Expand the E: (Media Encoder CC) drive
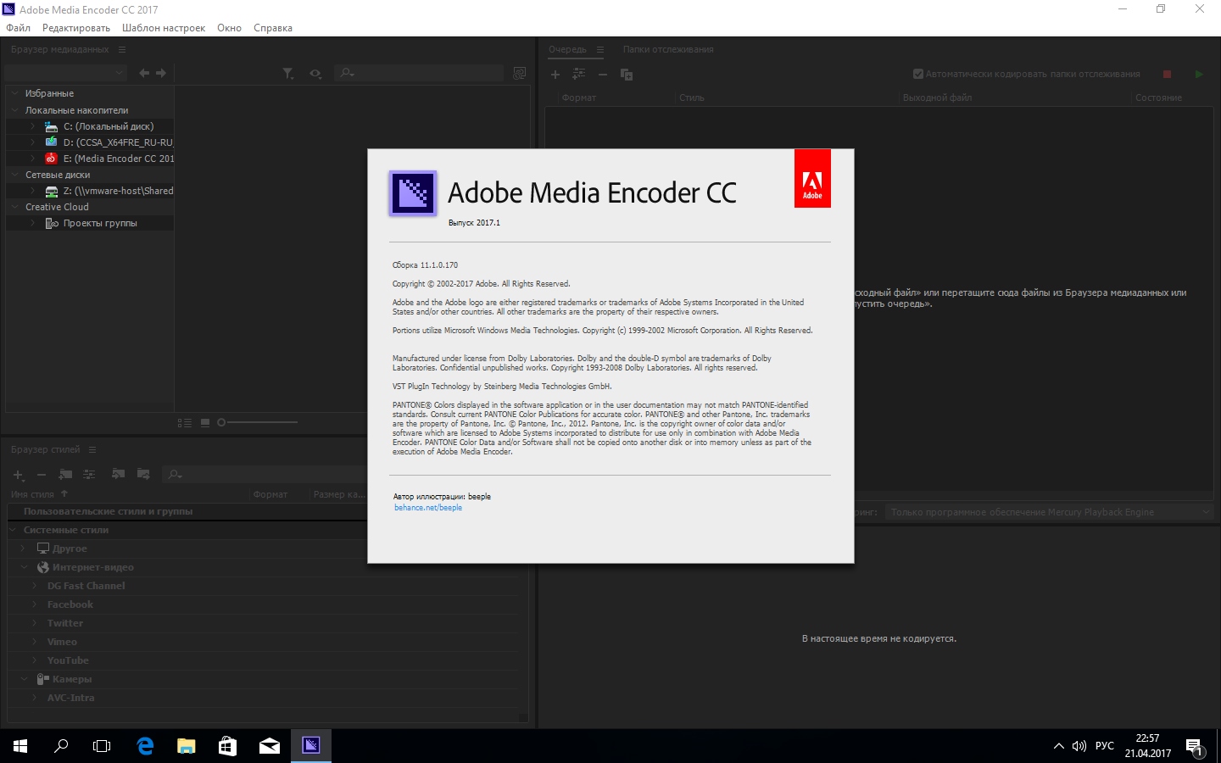Screen dimensions: 1221x763 pyautogui.click(x=33, y=159)
